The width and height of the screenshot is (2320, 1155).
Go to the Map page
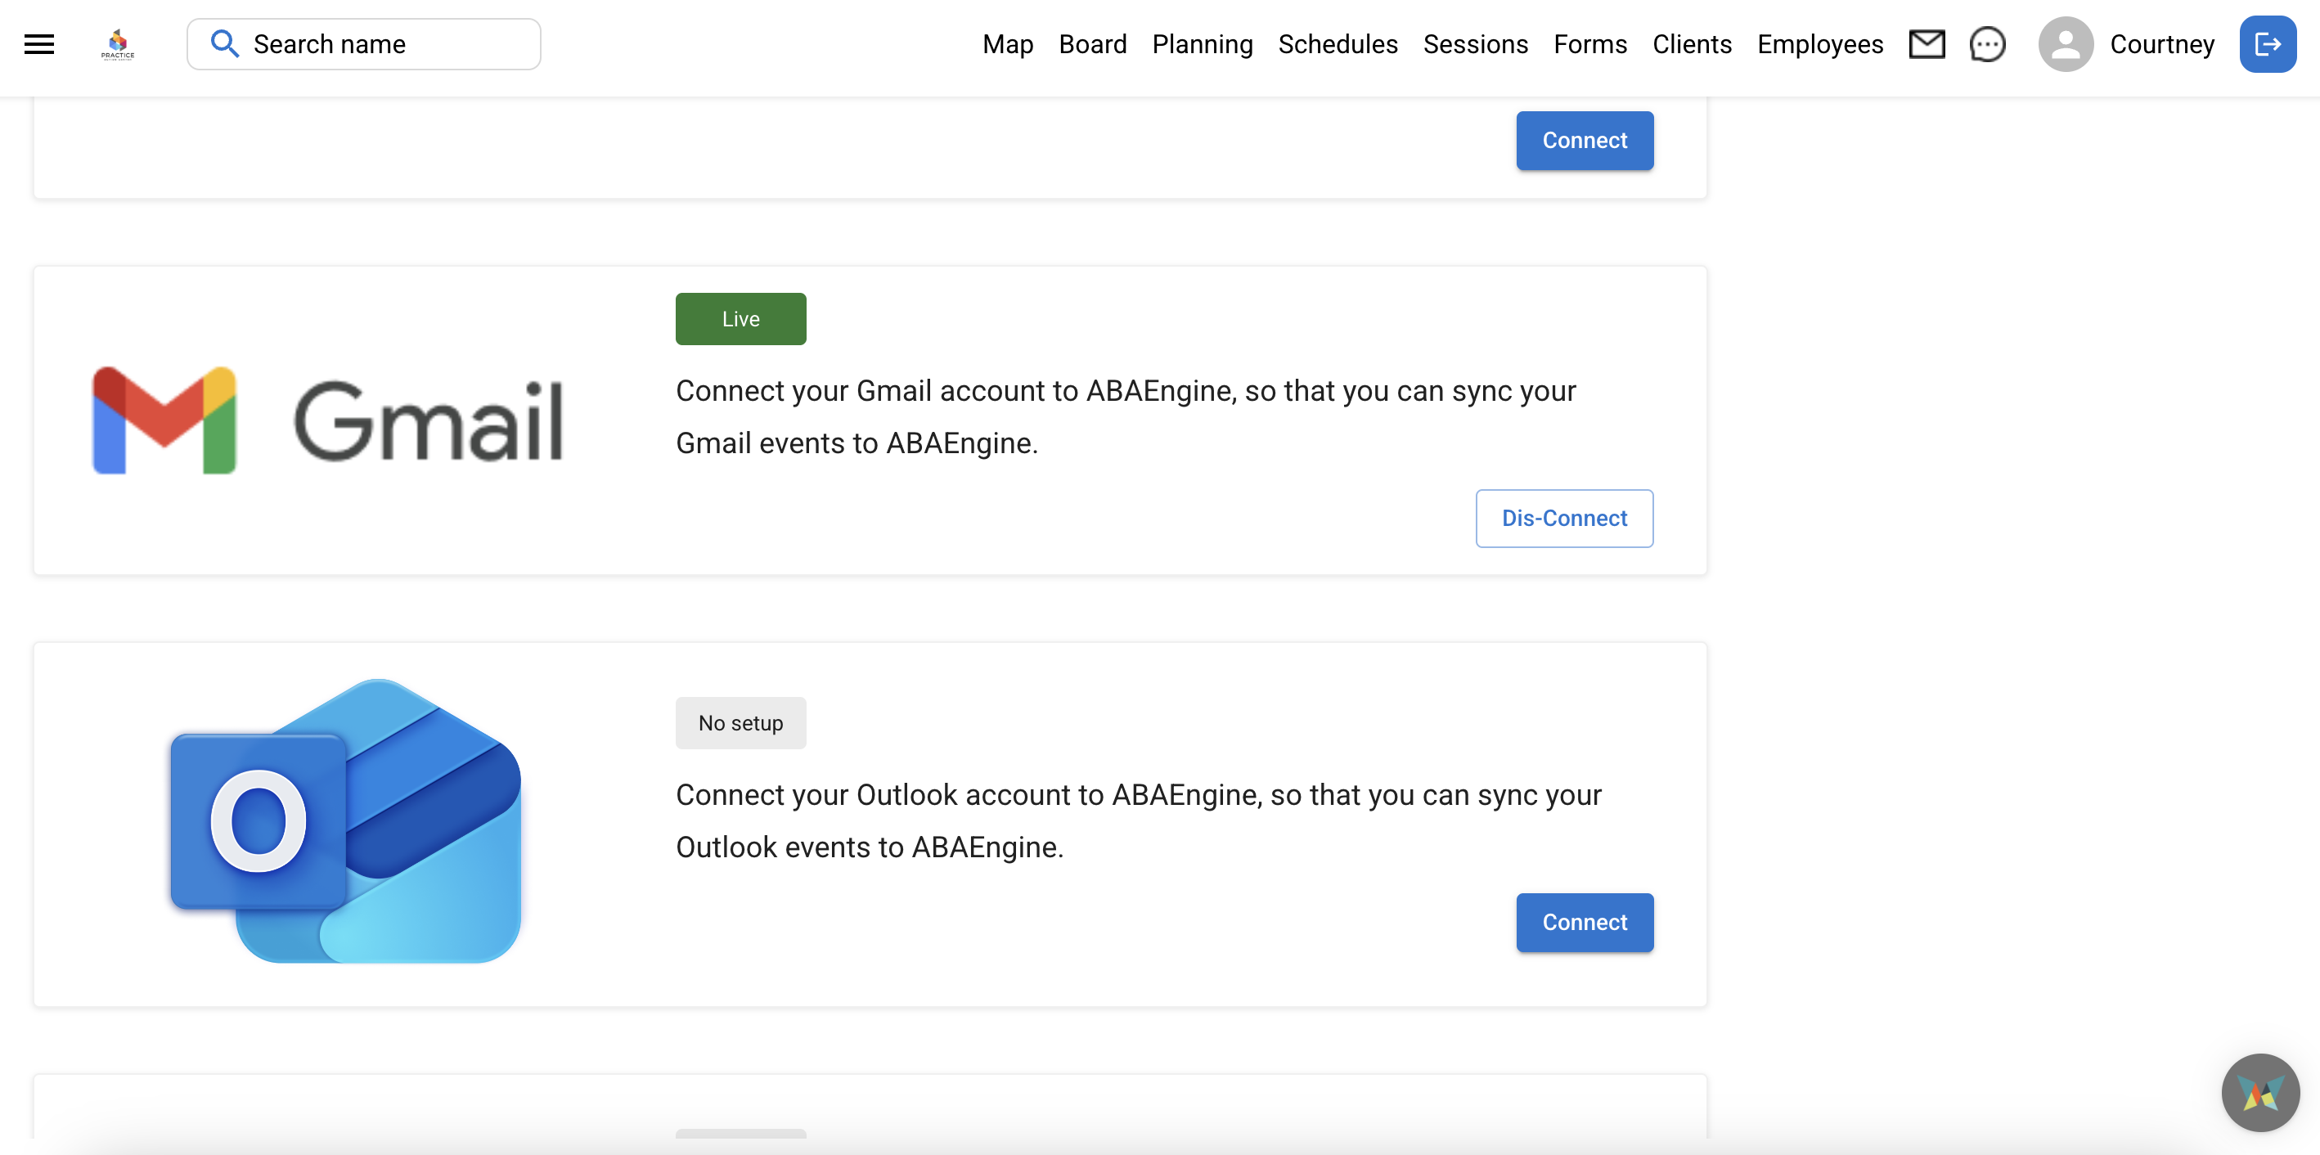pos(1007,44)
